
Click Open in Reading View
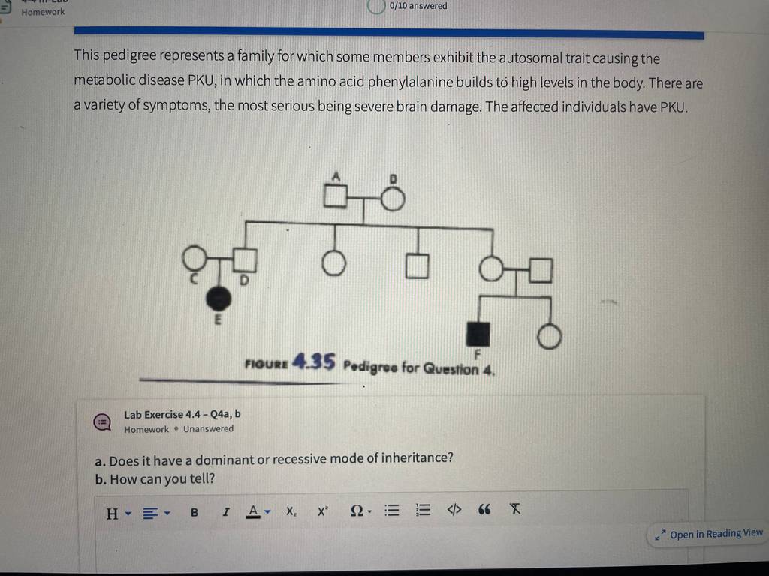(x=709, y=534)
